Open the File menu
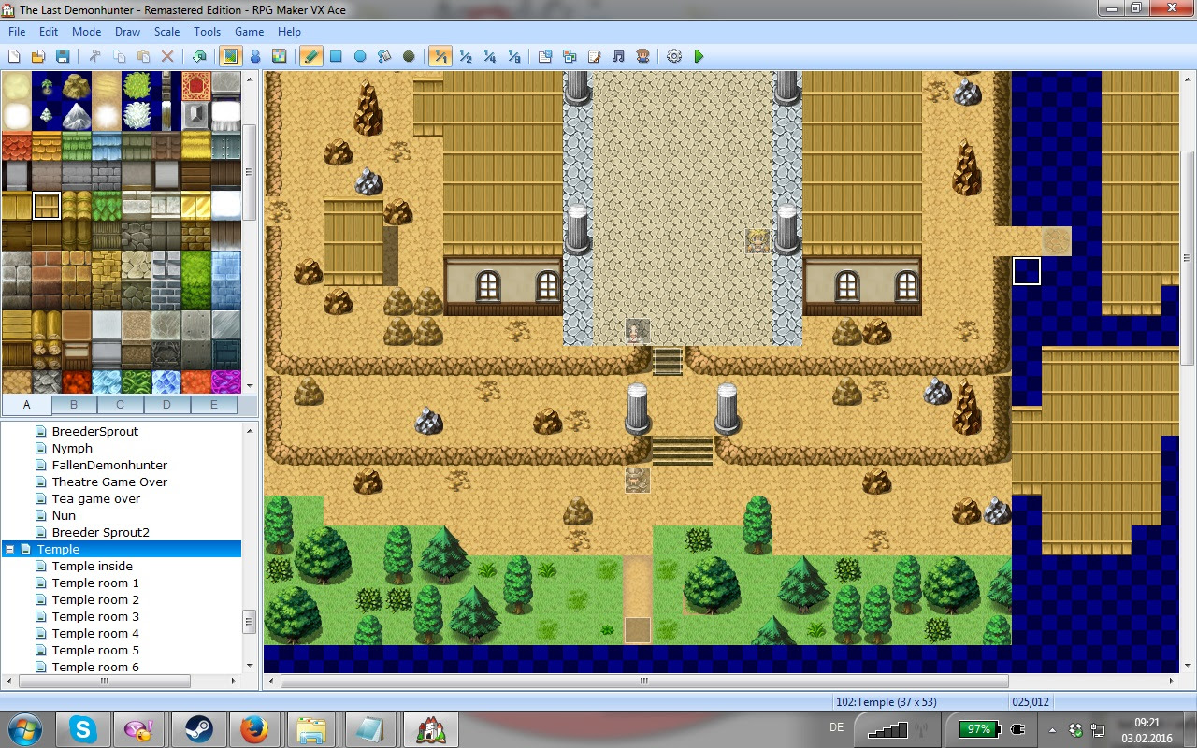 (17, 32)
